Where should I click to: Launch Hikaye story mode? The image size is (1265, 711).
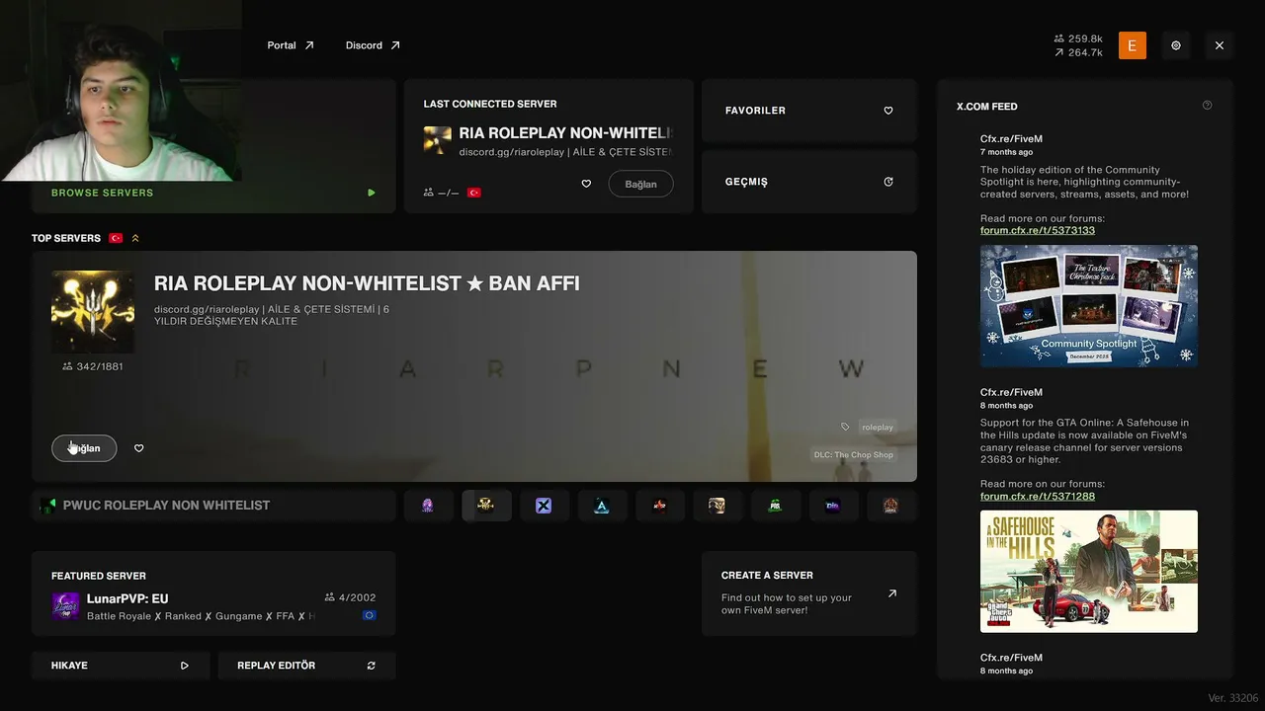(121, 666)
